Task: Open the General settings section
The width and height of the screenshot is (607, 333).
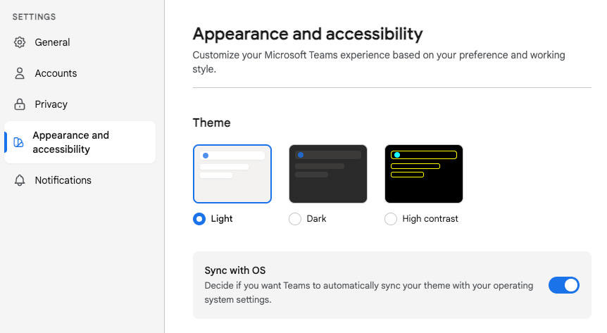Action: point(80,42)
